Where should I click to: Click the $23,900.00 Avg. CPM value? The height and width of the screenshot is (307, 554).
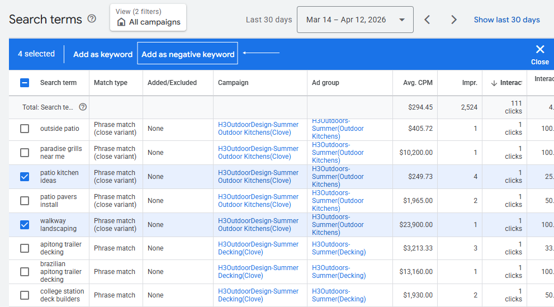[x=416, y=225]
